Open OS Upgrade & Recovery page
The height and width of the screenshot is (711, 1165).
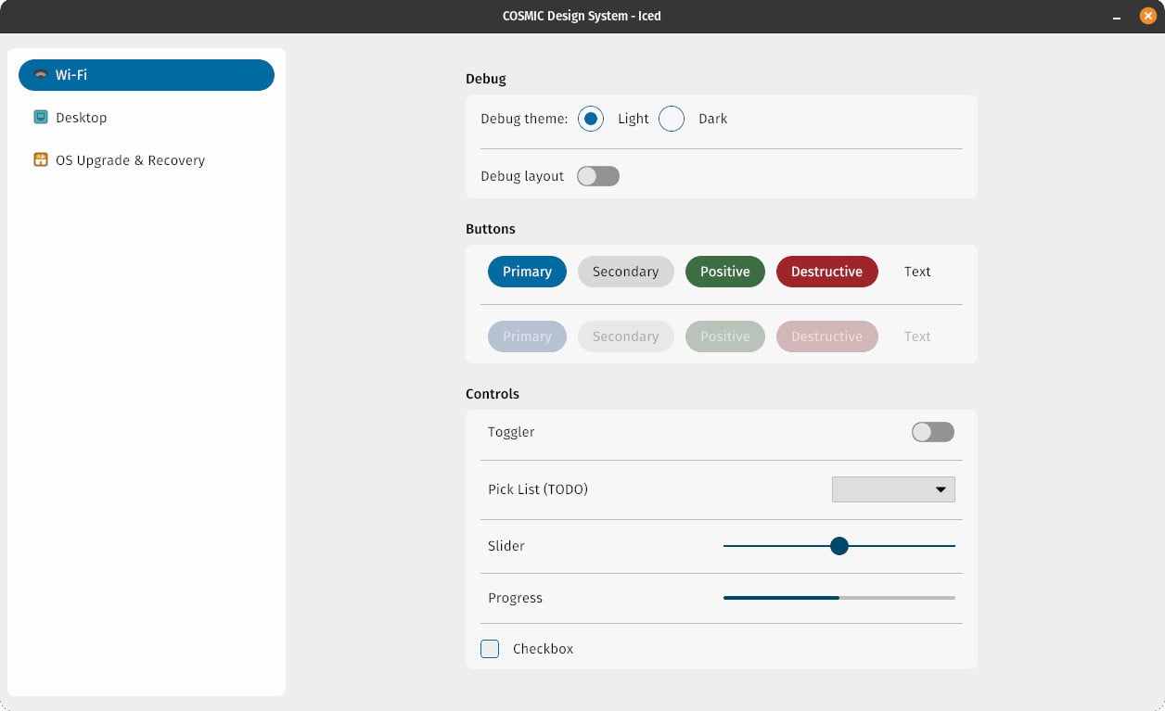147,160
